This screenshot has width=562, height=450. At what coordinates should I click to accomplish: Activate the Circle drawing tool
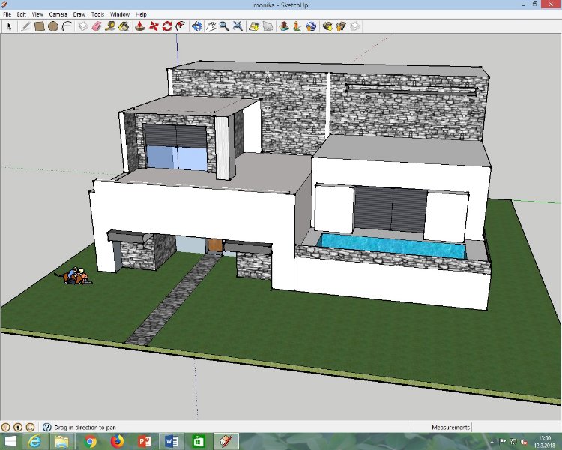point(53,26)
